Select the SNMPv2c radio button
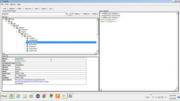The height and width of the screenshot is (101, 180). [82, 14]
